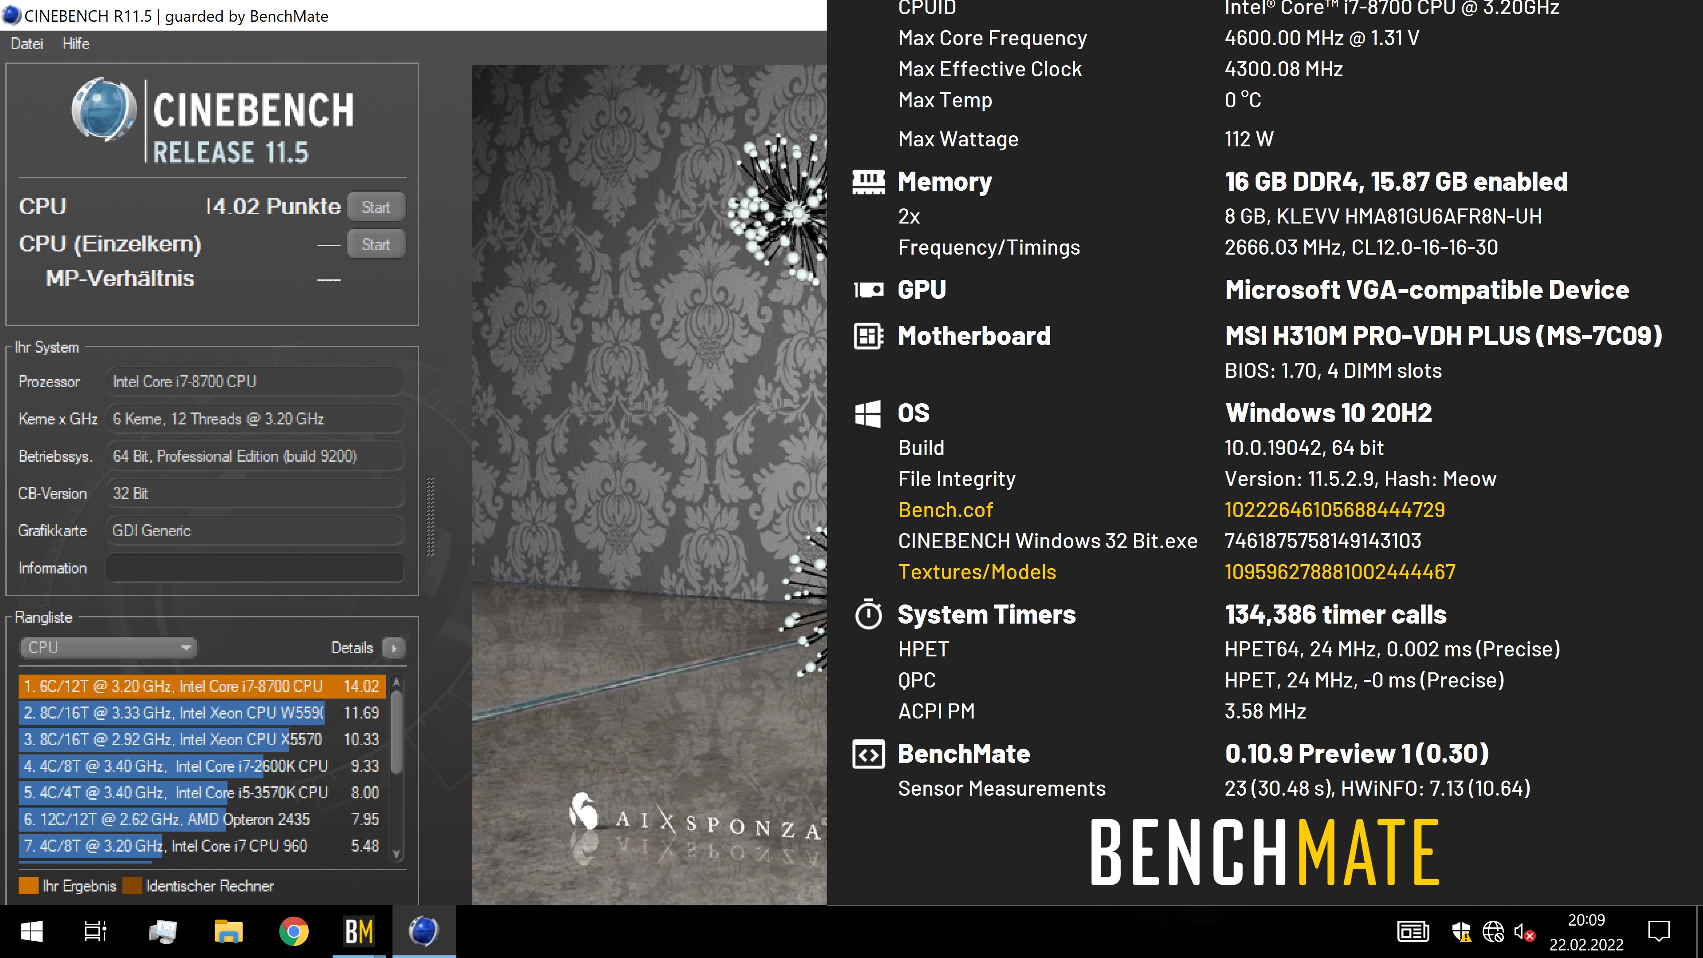Open Task View on taskbar

pyautogui.click(x=96, y=932)
